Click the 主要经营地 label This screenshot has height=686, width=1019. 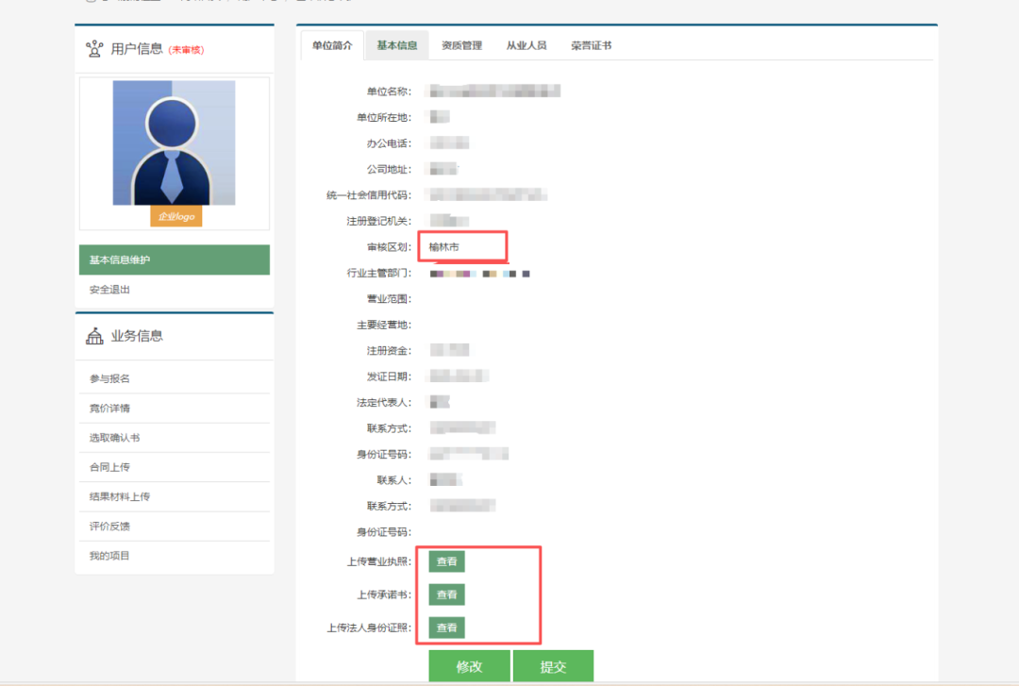[384, 326]
